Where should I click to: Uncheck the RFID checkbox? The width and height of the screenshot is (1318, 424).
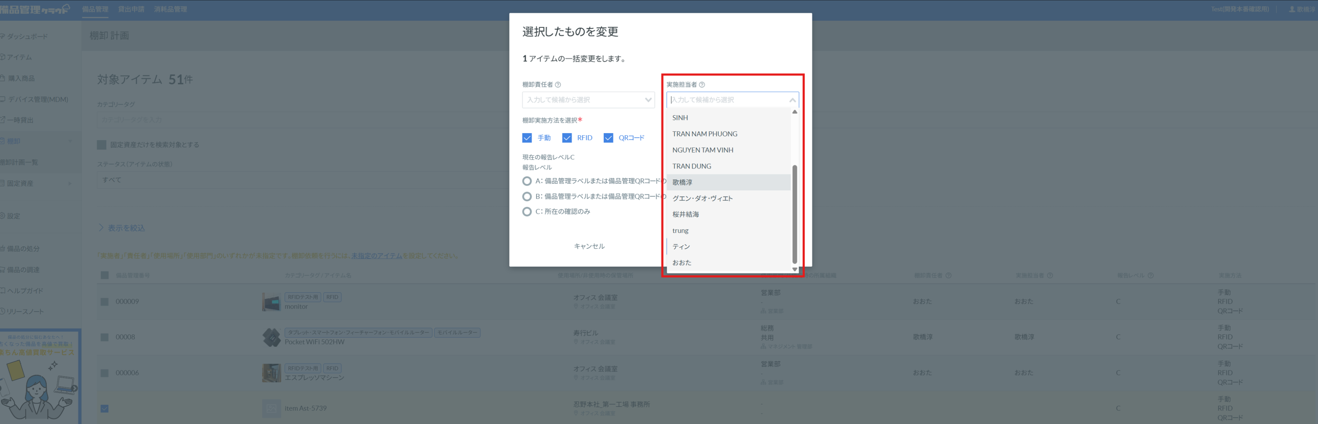coord(566,138)
